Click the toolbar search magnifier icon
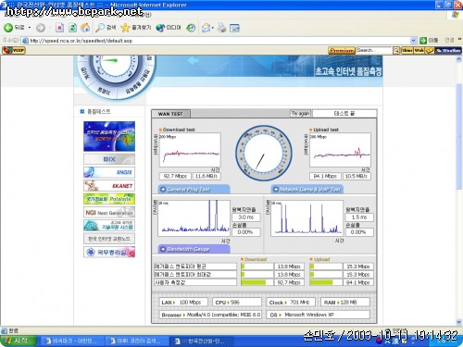This screenshot has height=347, width=463. pos(396,50)
